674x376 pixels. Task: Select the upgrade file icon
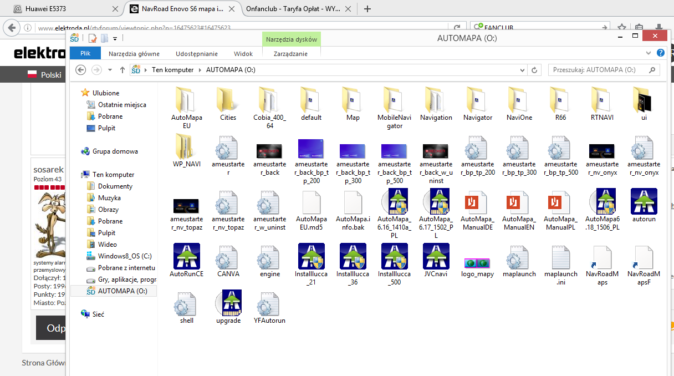point(228,303)
